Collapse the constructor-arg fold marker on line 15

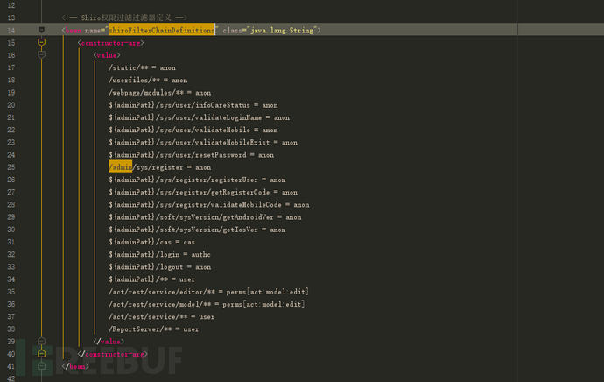[x=42, y=42]
